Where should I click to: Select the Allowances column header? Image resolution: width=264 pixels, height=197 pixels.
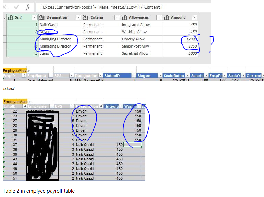(142, 17)
